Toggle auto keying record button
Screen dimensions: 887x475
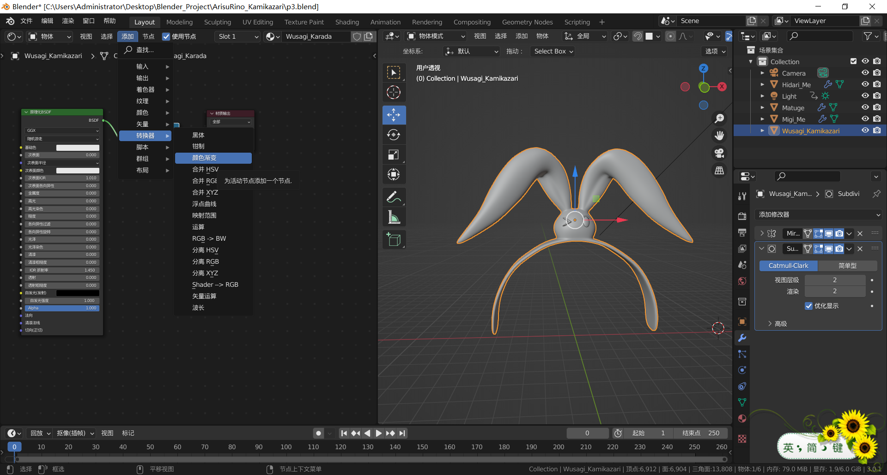(x=318, y=433)
